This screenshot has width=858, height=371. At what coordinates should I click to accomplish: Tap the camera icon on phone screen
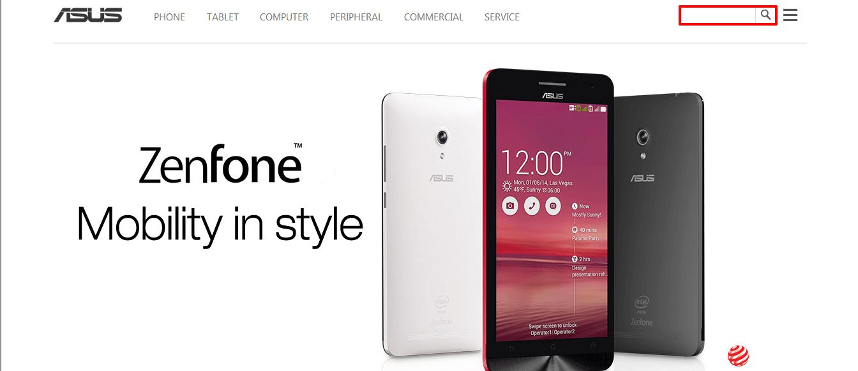(x=510, y=206)
